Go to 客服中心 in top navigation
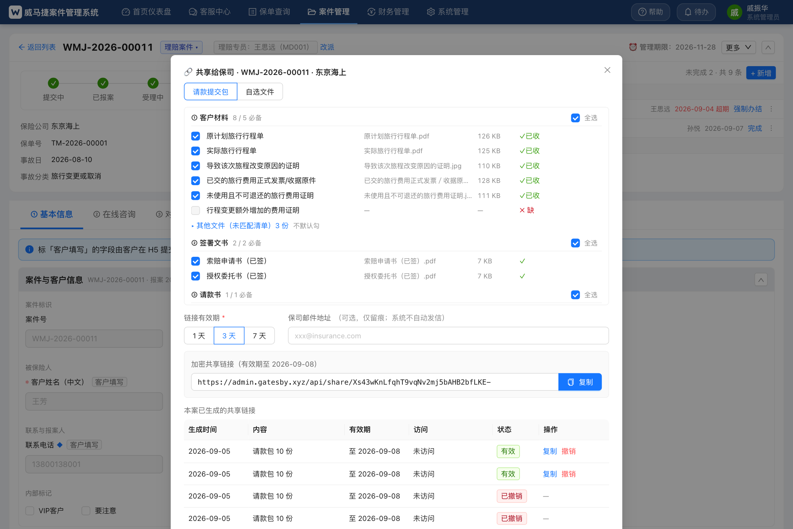The image size is (793, 529). pos(210,12)
